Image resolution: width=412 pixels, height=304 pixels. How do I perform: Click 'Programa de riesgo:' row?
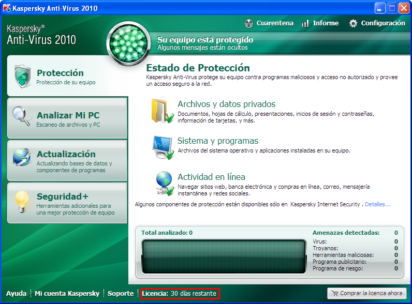355,268
